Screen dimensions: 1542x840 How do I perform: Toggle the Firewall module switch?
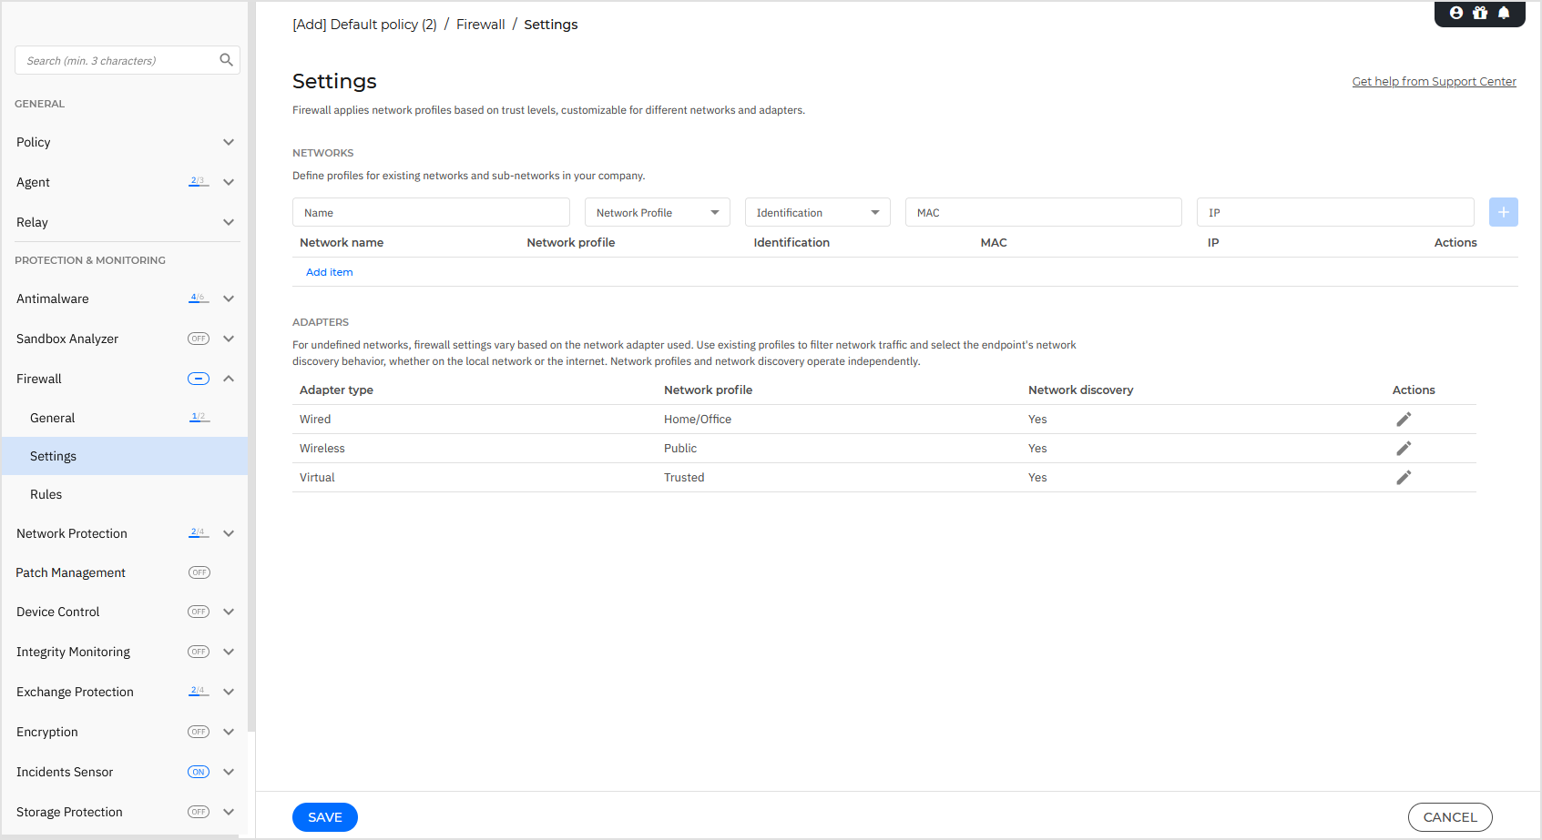coord(198,379)
